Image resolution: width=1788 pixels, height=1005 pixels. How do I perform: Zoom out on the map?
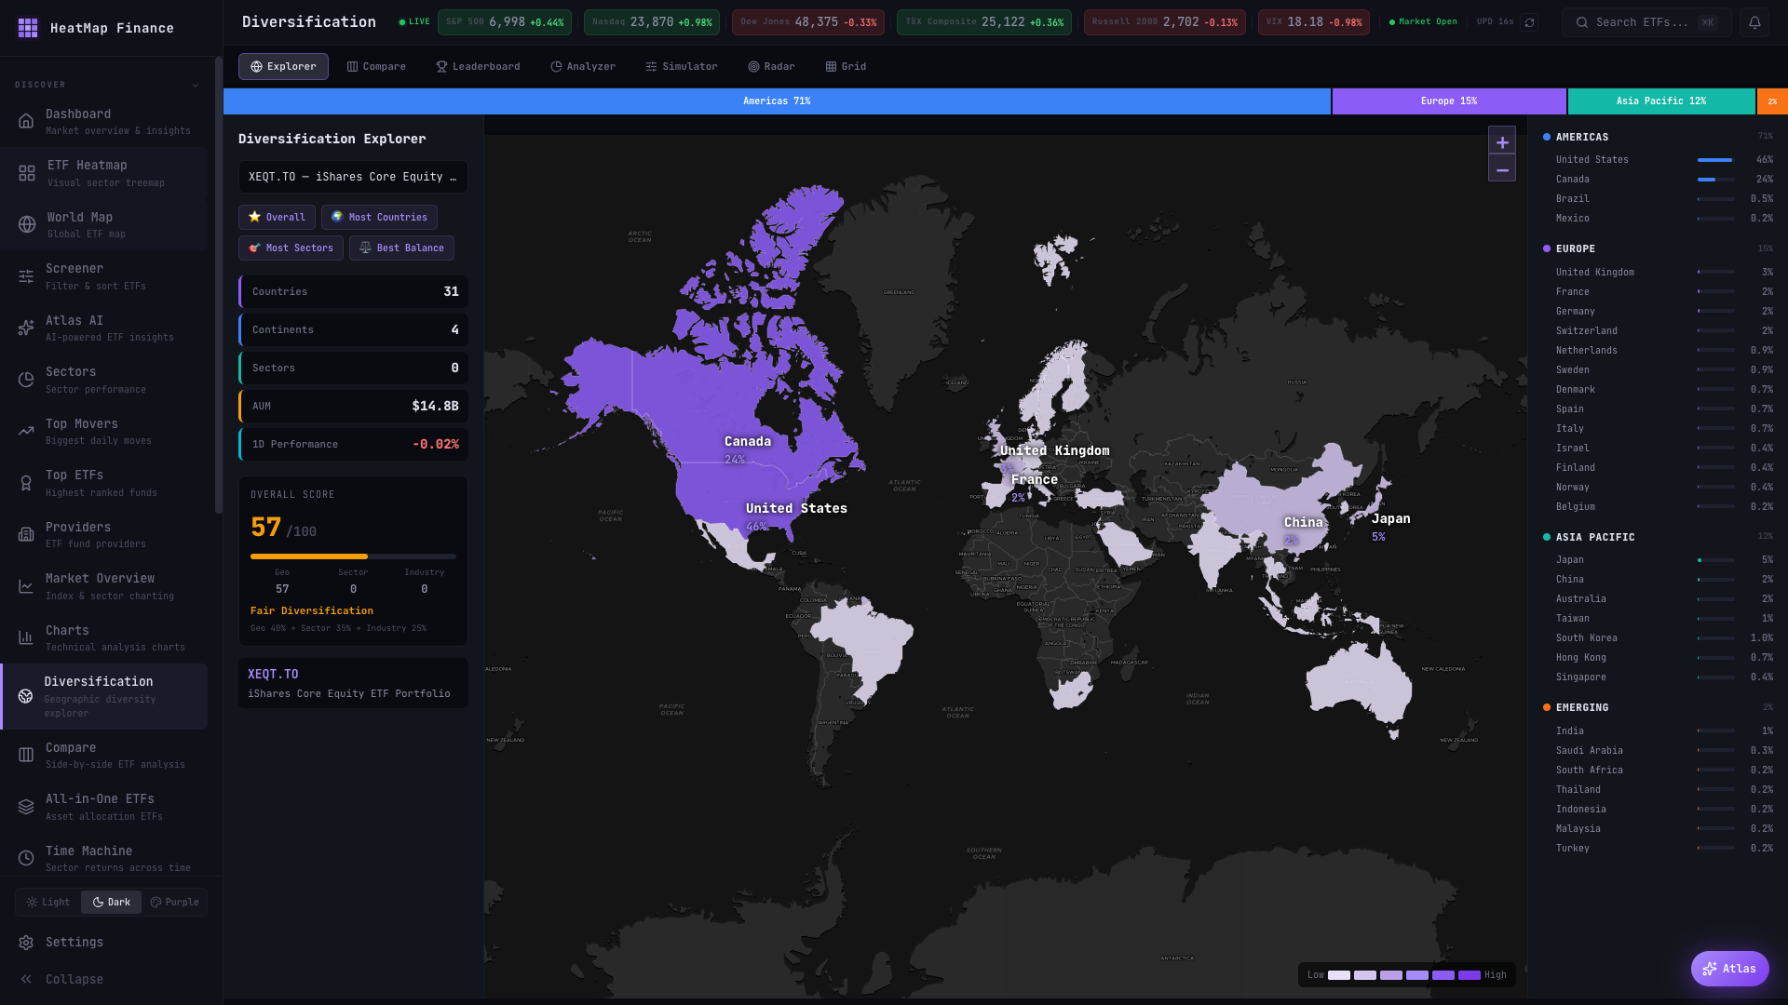pos(1502,169)
